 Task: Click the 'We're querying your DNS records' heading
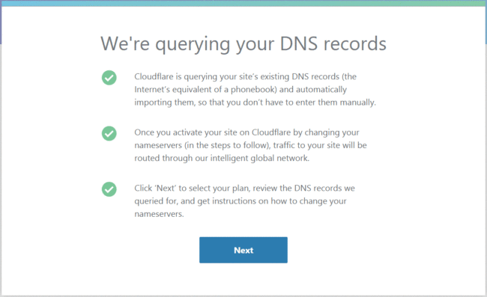point(243,43)
